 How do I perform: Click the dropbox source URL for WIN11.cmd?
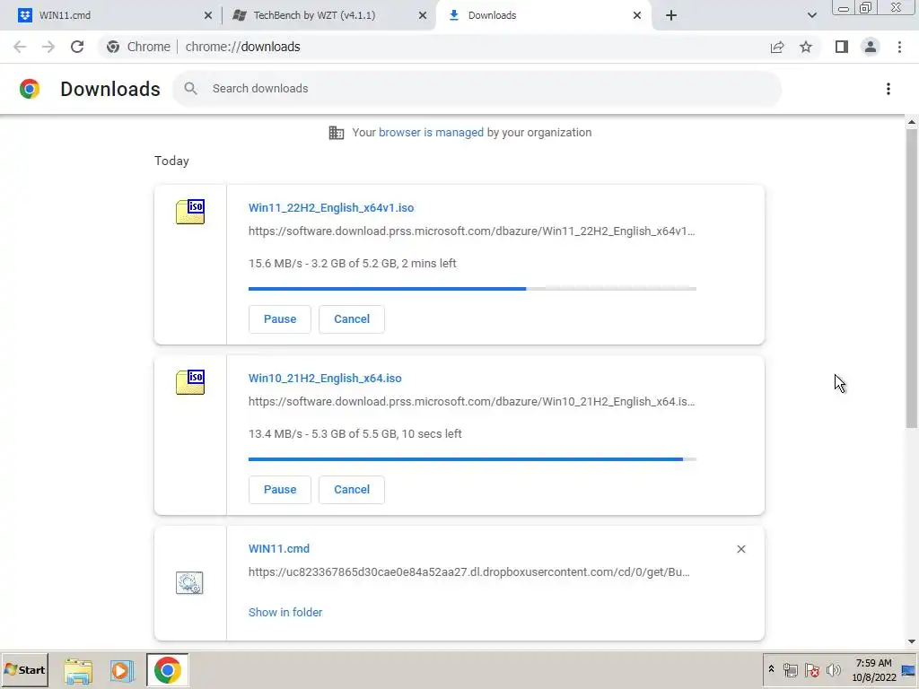pos(468,571)
